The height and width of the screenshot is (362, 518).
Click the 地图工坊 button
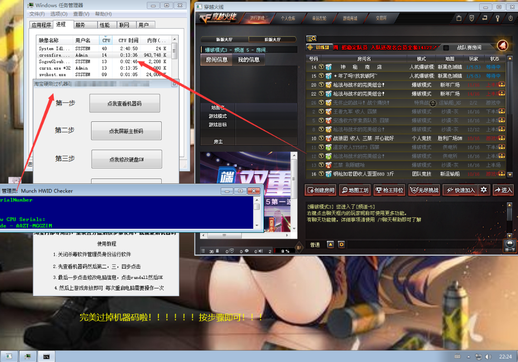tap(355, 190)
